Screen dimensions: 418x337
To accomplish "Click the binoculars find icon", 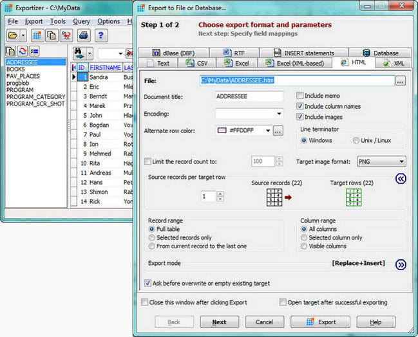I will [79, 53].
